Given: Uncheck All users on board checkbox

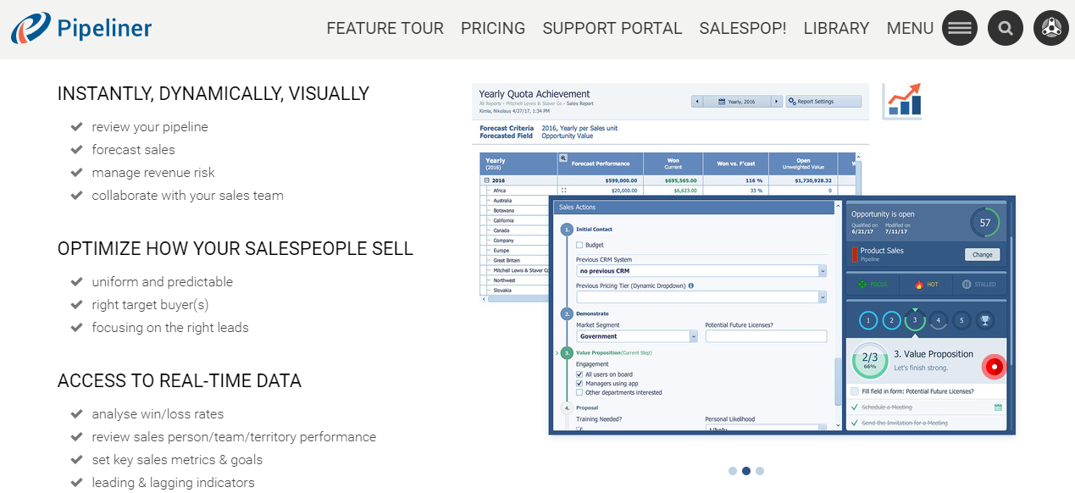Looking at the screenshot, I should [x=579, y=374].
